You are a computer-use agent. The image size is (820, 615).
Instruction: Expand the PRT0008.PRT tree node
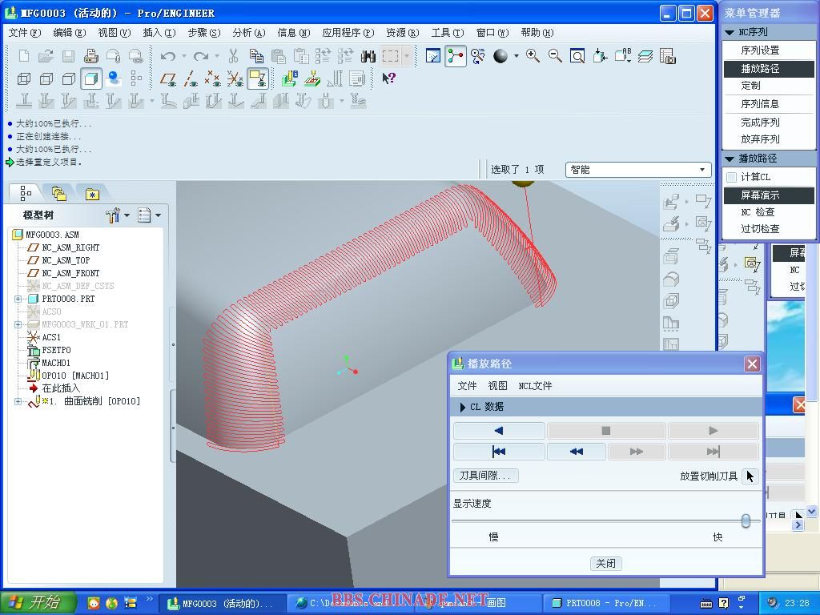[18, 299]
